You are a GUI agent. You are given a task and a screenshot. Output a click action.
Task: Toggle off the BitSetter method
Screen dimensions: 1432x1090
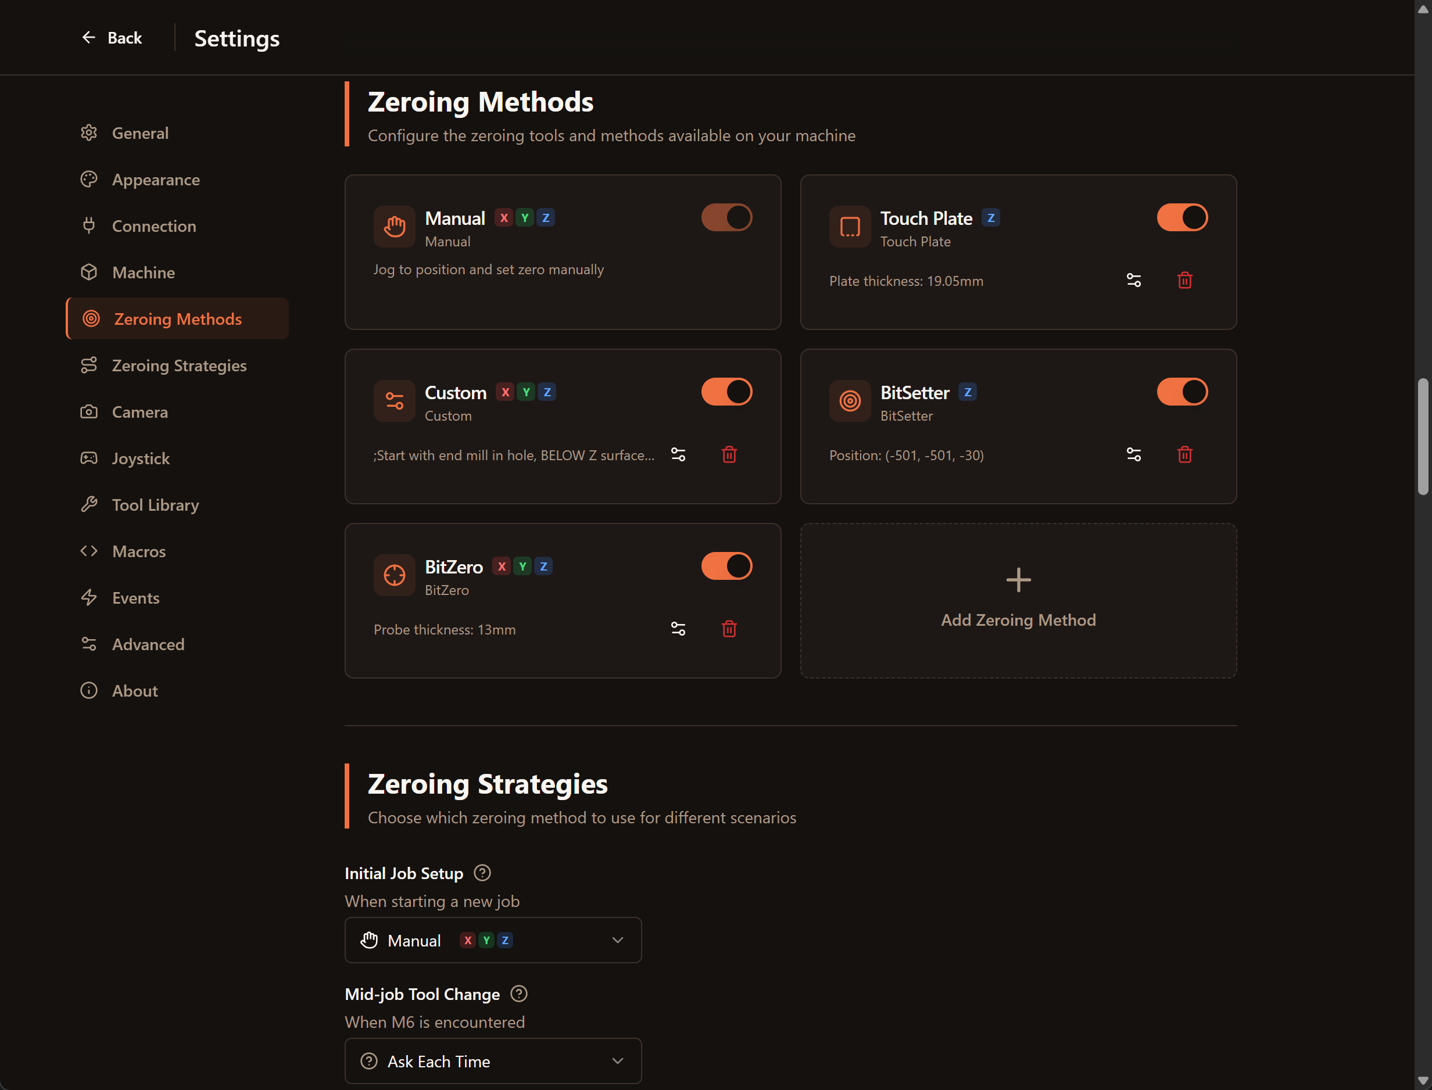[1182, 391]
